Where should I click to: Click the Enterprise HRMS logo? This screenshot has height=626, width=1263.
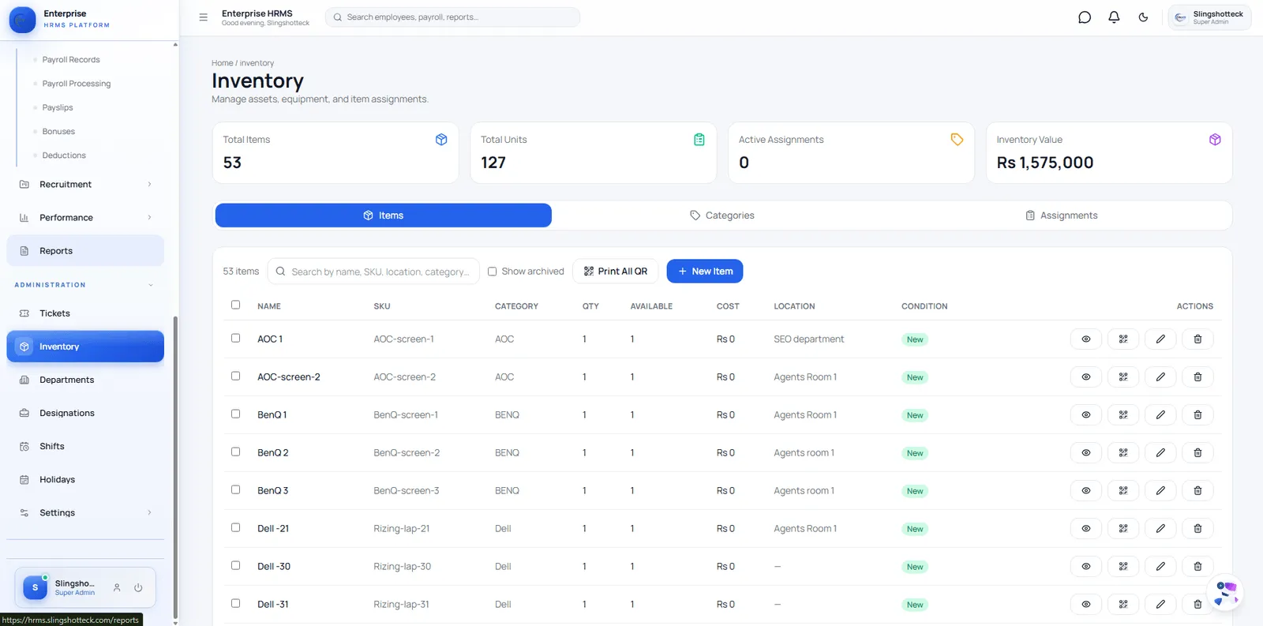(22, 19)
